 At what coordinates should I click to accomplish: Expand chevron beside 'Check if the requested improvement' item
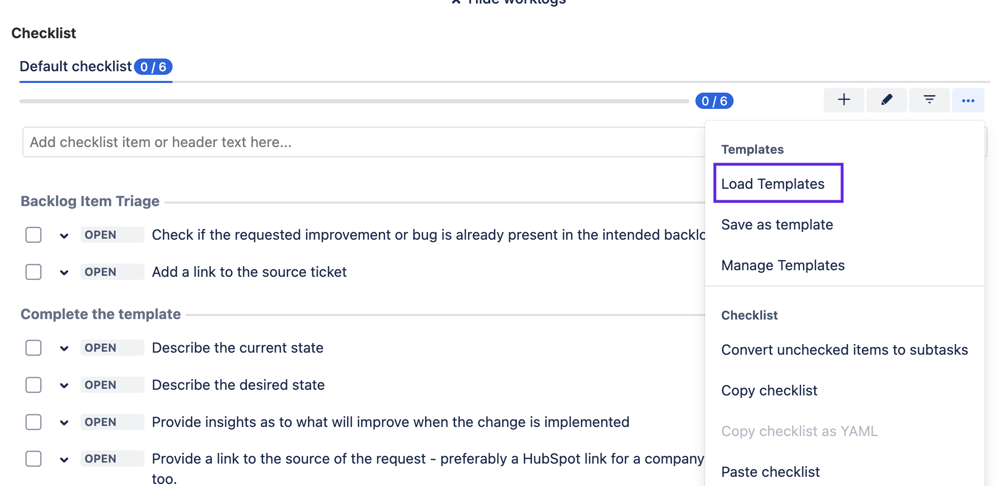(64, 235)
